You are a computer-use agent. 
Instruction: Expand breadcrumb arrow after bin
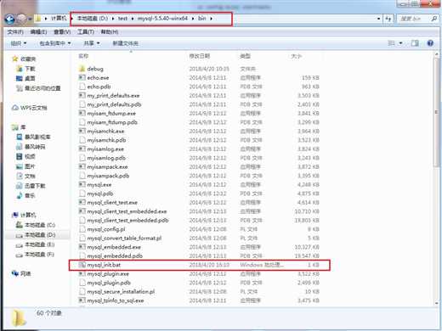coord(211,19)
